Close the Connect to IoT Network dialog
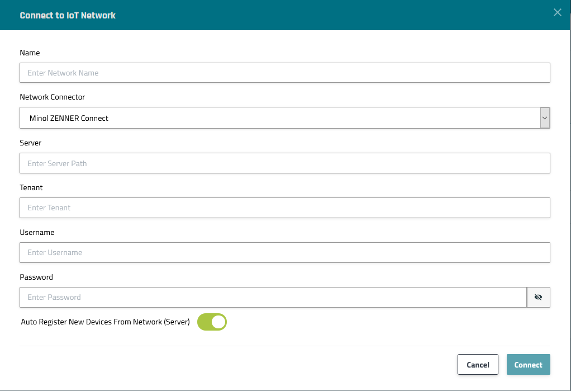Screen dimensions: 571x391 pyautogui.click(x=557, y=13)
